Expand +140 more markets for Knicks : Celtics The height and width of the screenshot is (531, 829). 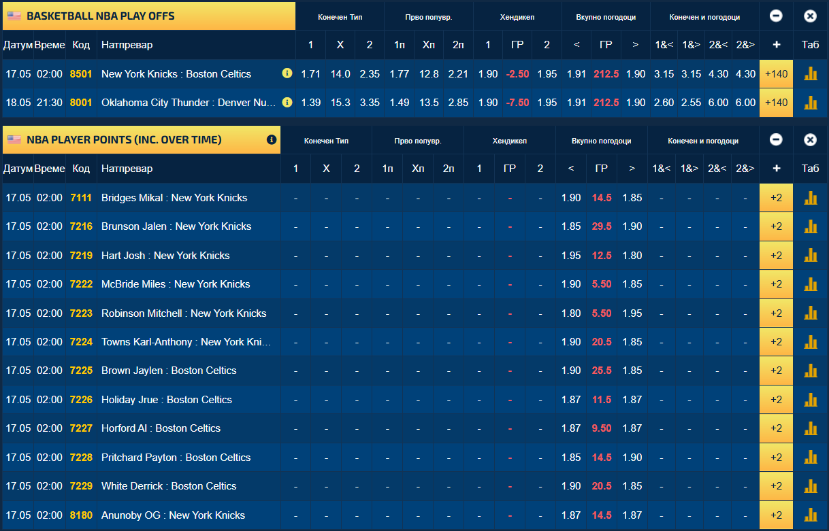click(x=776, y=74)
